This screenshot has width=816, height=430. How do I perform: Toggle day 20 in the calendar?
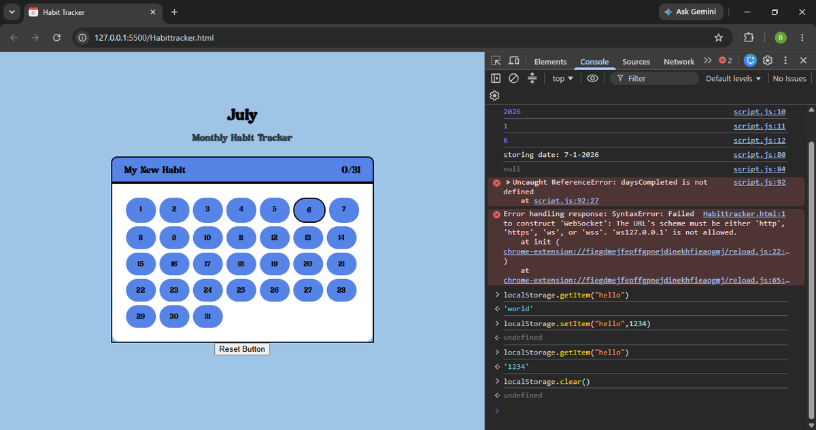(x=308, y=263)
